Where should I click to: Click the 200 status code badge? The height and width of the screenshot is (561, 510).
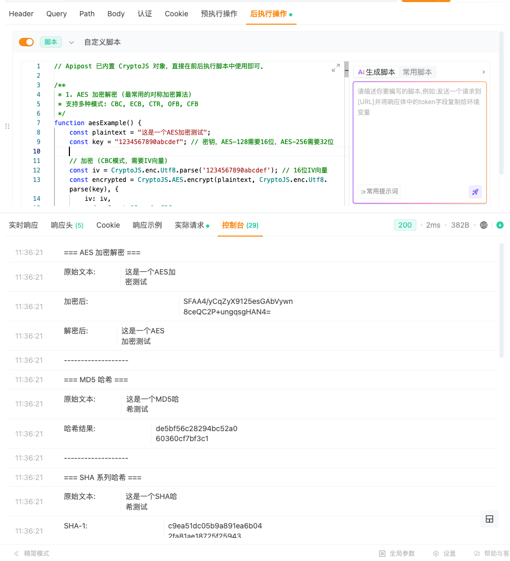click(x=405, y=225)
